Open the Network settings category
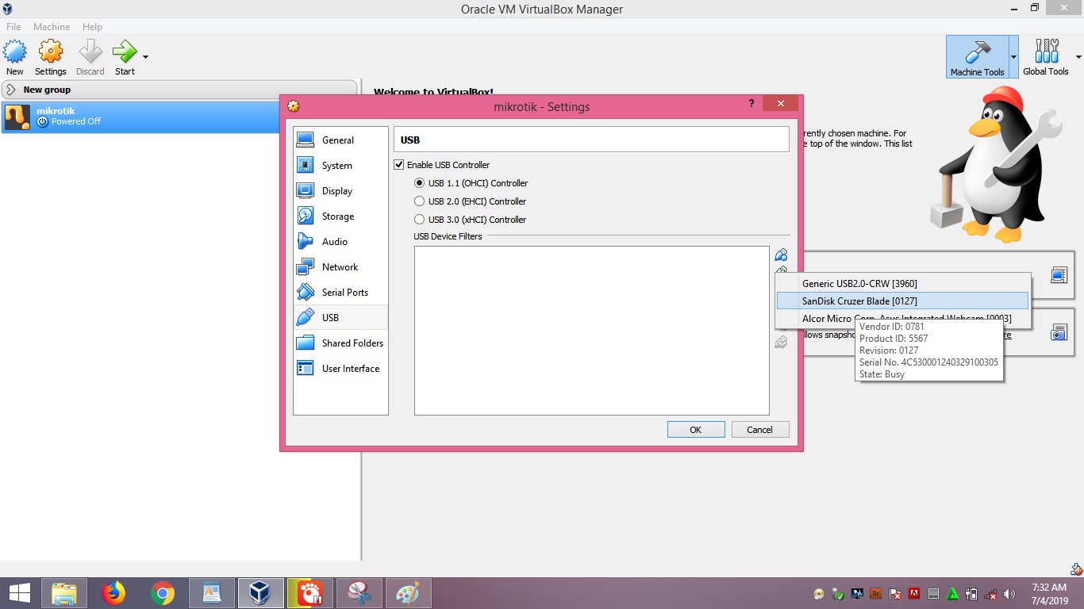The height and width of the screenshot is (609, 1084). (340, 267)
